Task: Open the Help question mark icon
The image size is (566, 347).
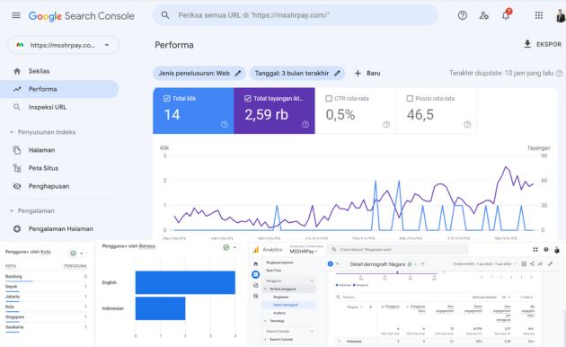Action: (462, 15)
